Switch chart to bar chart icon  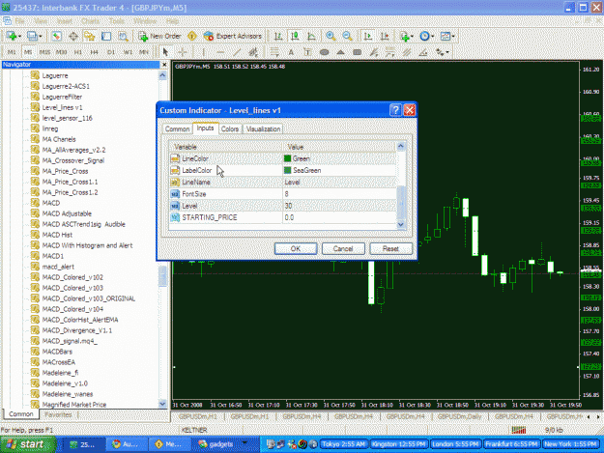point(278,36)
